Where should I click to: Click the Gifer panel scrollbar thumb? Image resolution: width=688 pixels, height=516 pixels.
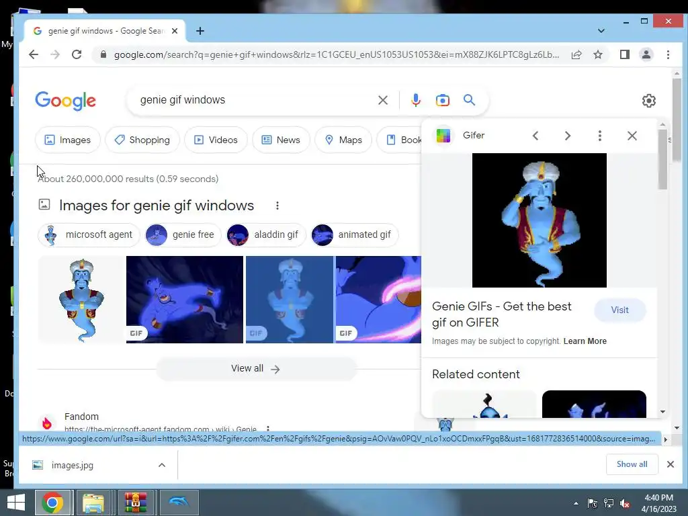[662, 160]
